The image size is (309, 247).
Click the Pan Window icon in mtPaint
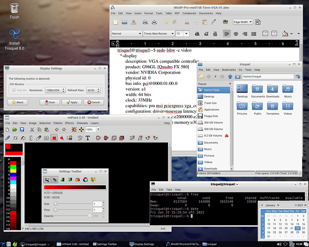click(81, 129)
